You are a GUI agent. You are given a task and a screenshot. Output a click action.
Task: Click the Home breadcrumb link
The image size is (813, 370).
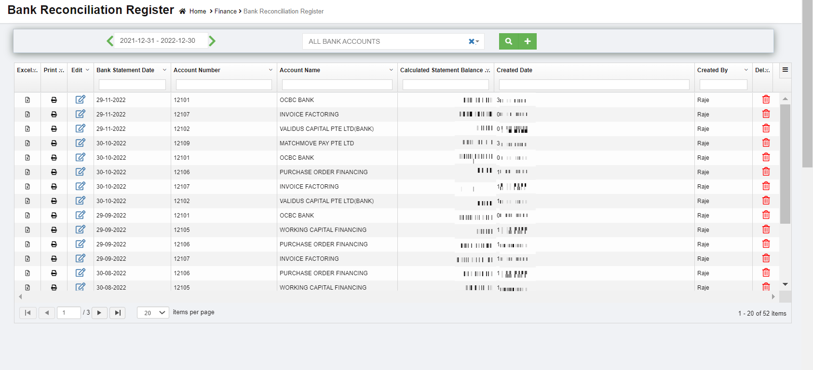point(197,12)
